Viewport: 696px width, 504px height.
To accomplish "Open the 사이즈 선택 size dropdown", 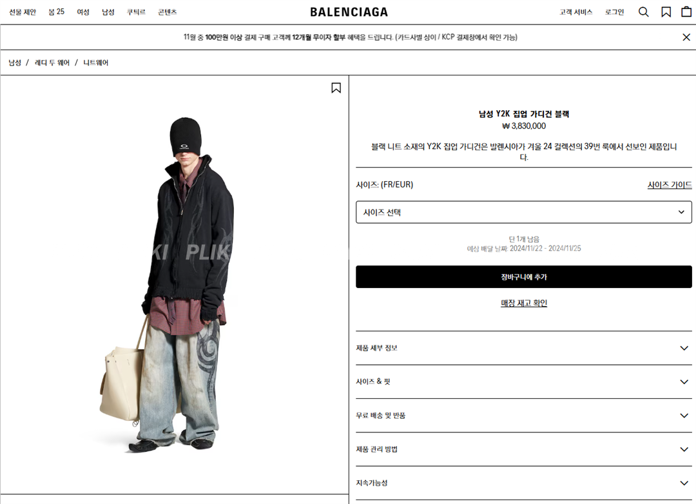I will coord(524,212).
